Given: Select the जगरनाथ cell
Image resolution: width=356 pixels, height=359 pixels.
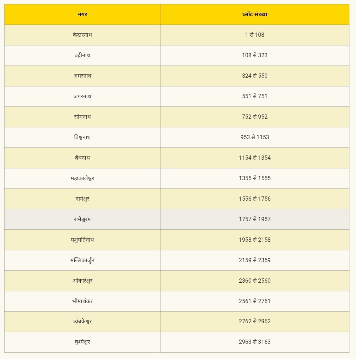Looking at the screenshot, I should 82,96.
